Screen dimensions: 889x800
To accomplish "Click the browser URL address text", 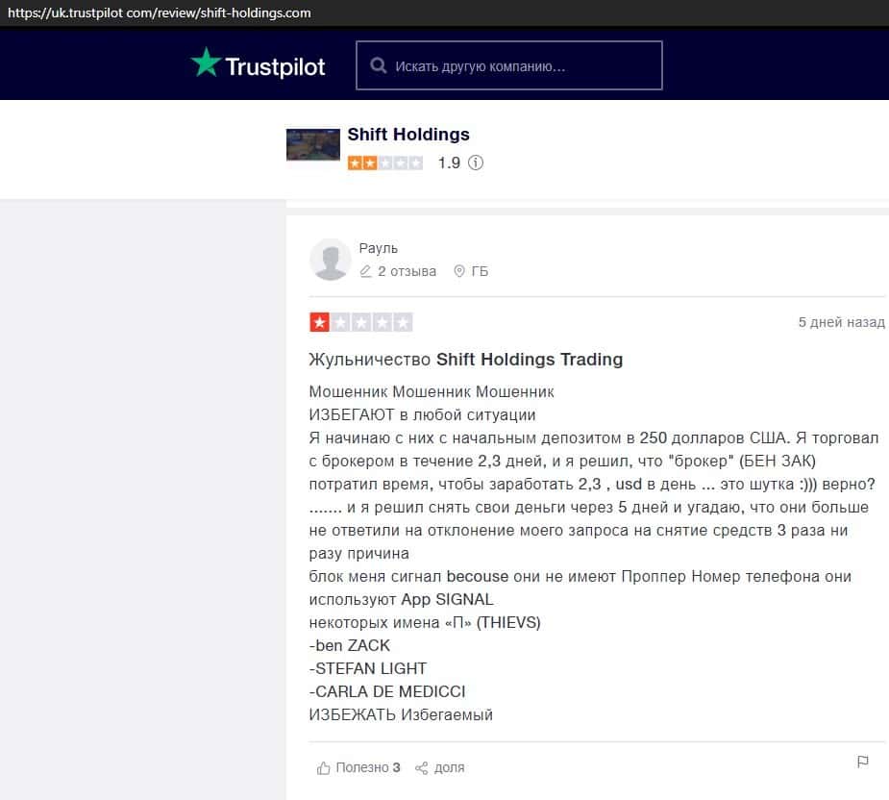I will coord(160,12).
